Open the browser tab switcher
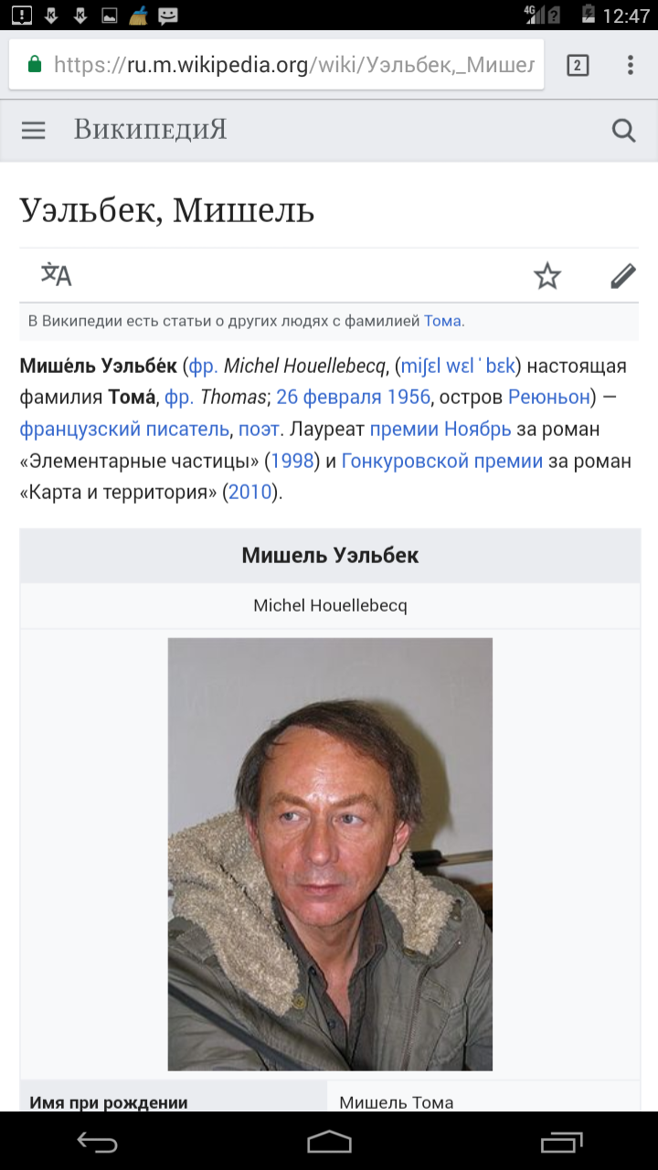Viewport: 658px width, 1170px height. click(x=578, y=65)
